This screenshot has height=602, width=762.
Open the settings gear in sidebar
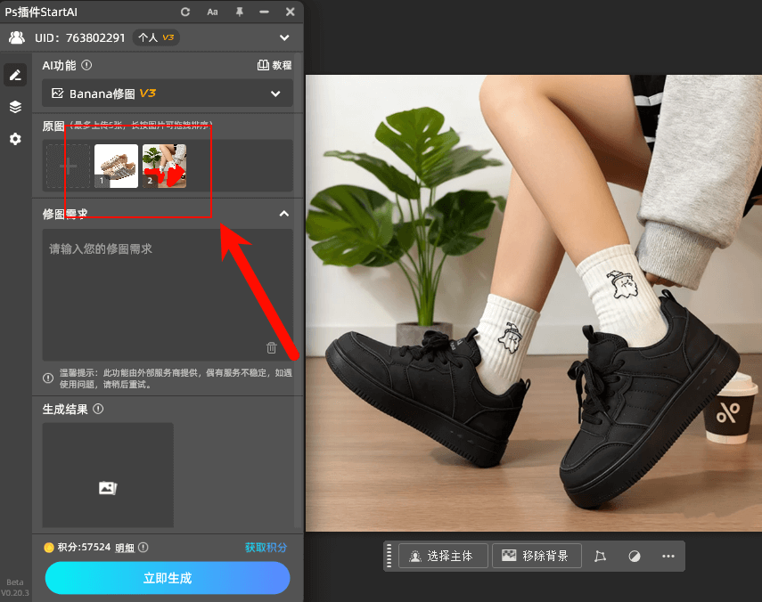(x=15, y=139)
